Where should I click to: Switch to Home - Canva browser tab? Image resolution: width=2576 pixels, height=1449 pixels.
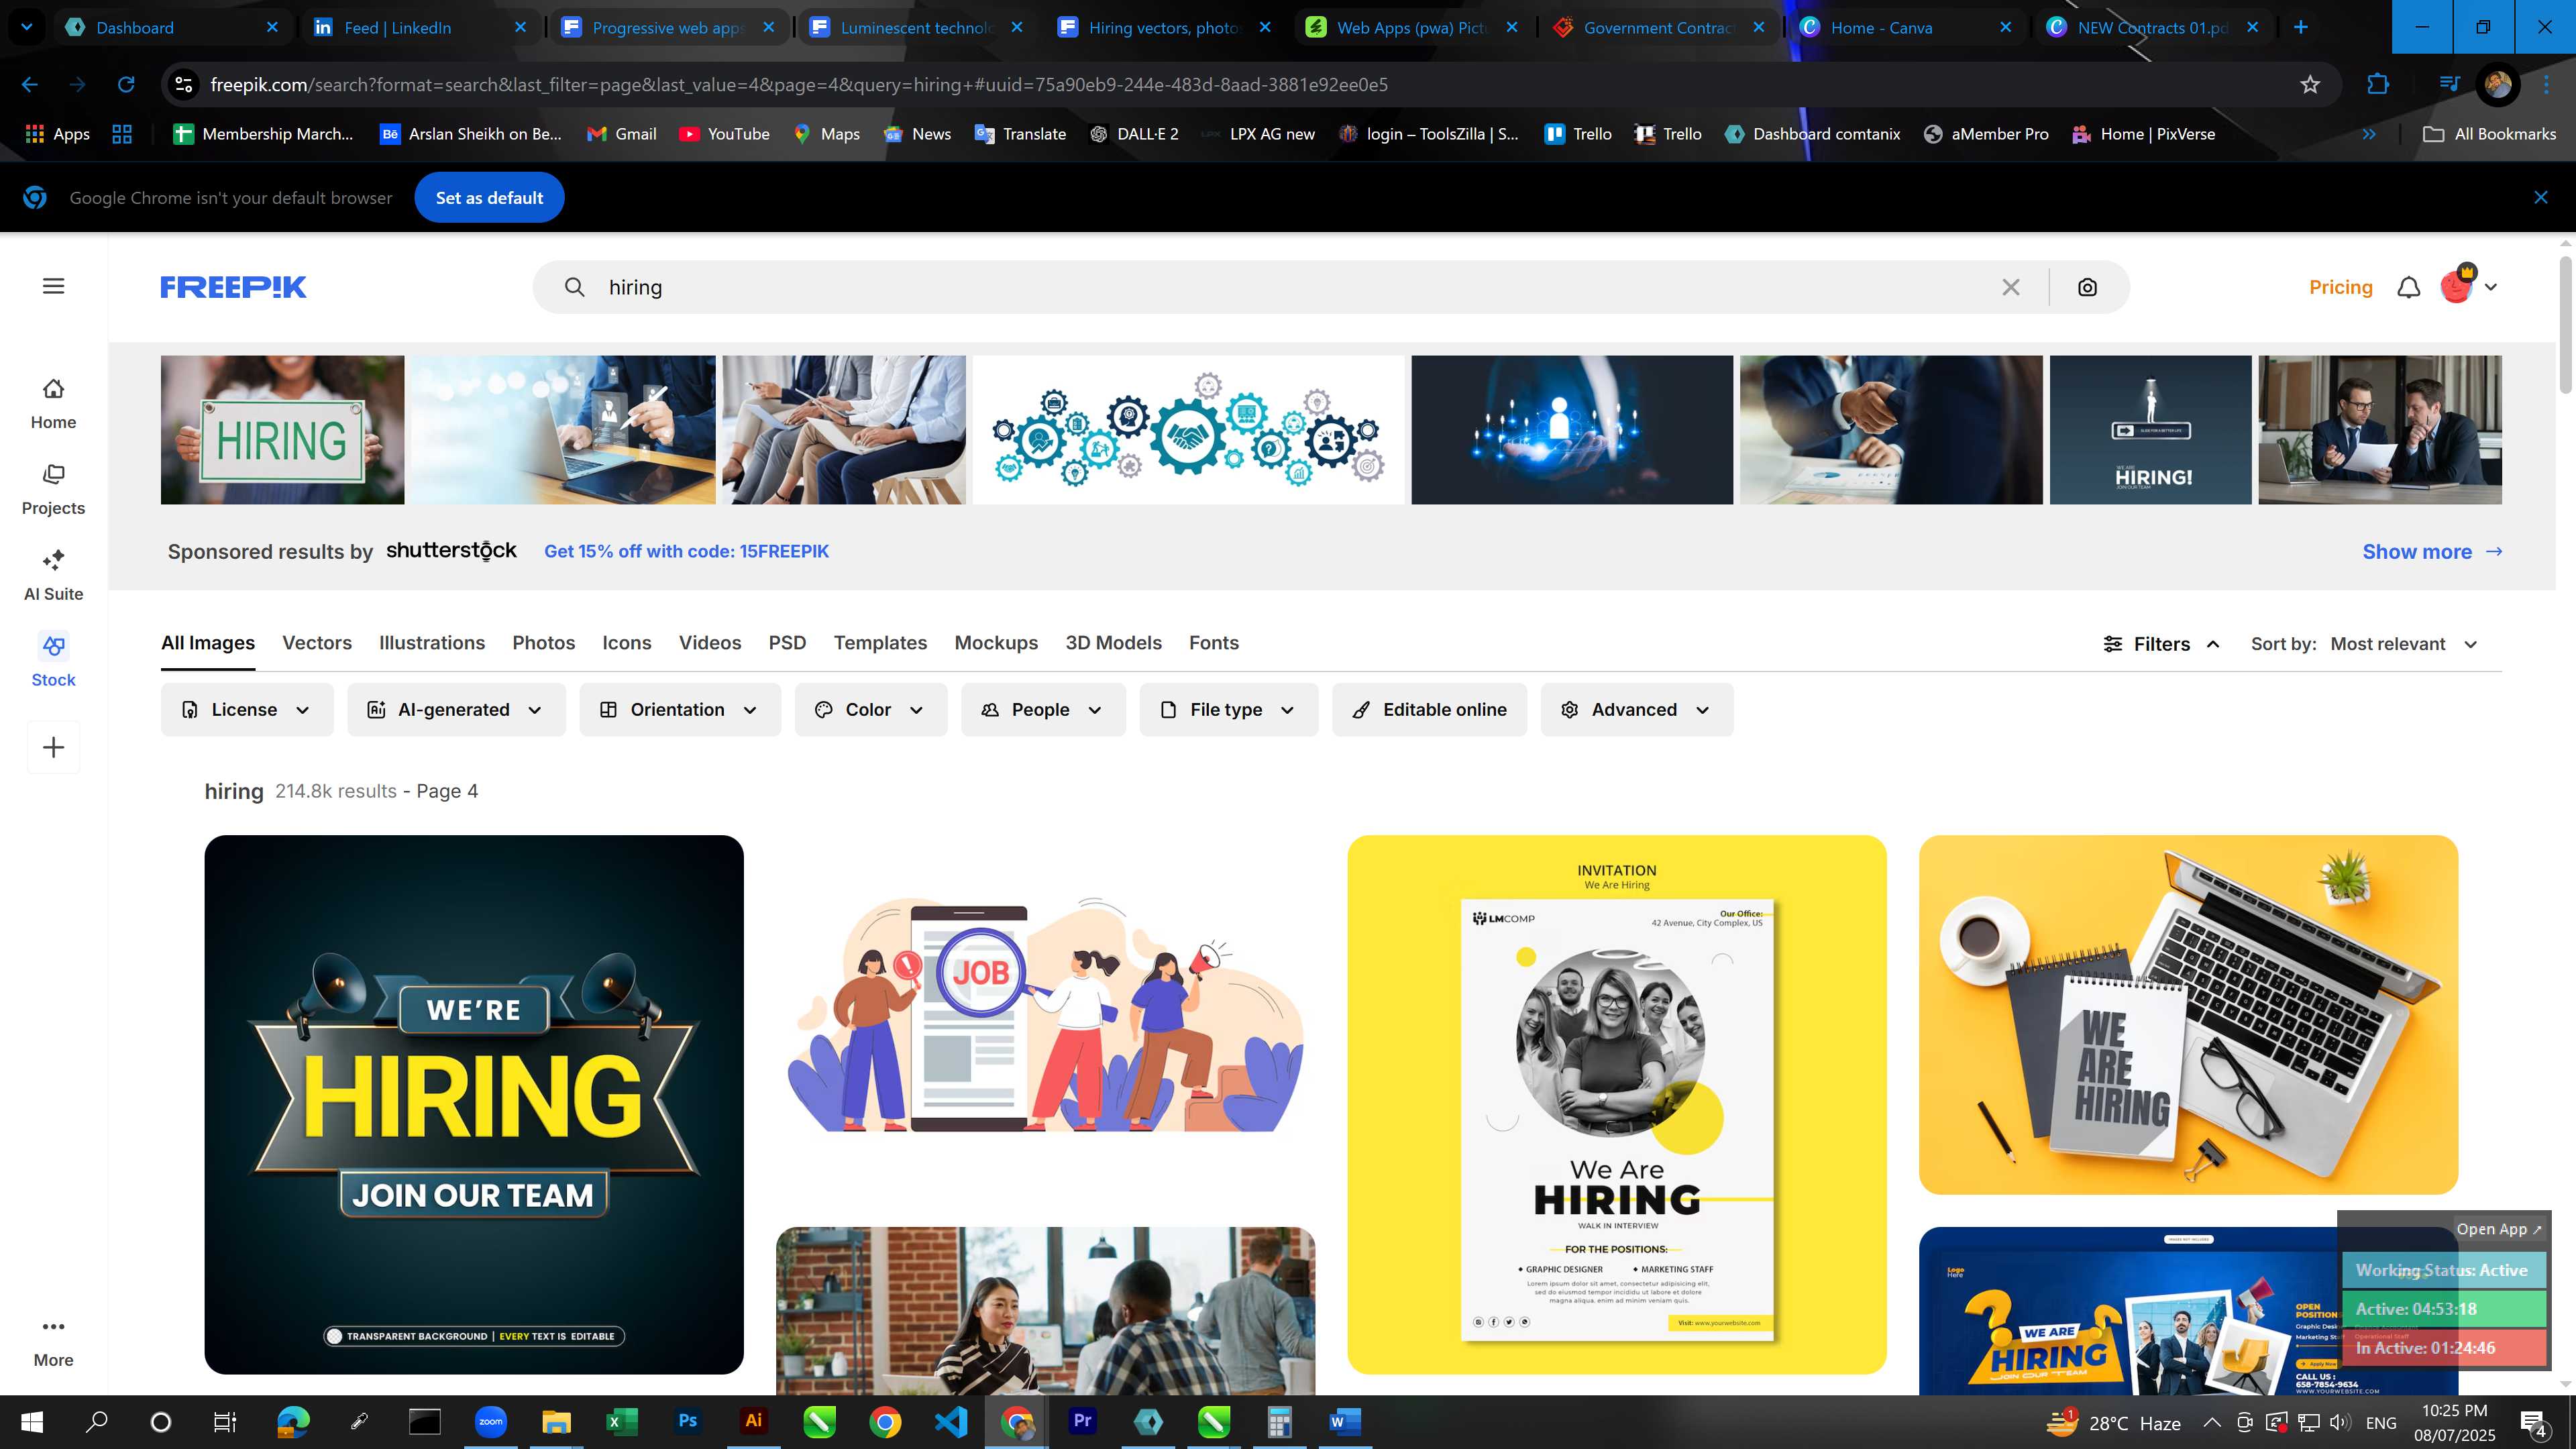(x=1905, y=27)
